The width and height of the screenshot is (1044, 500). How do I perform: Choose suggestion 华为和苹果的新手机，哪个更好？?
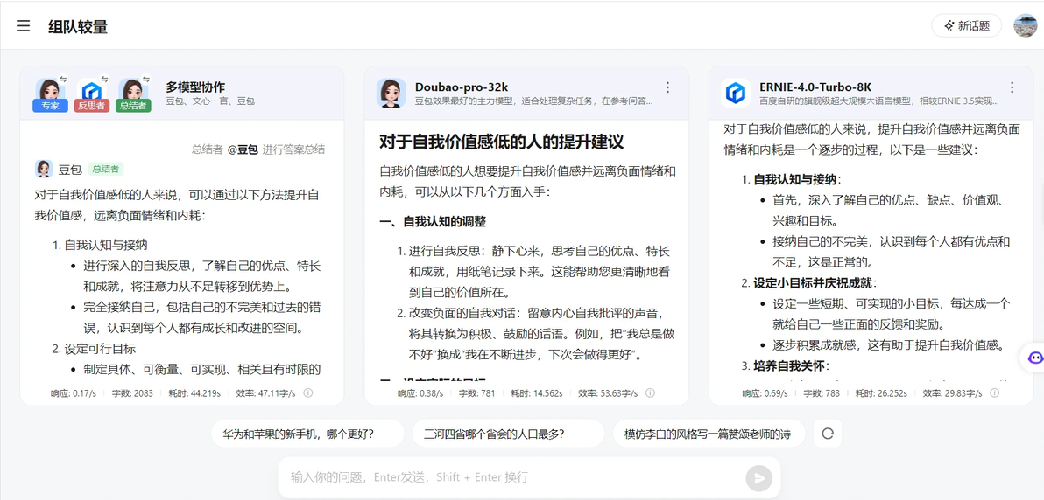pos(307,434)
